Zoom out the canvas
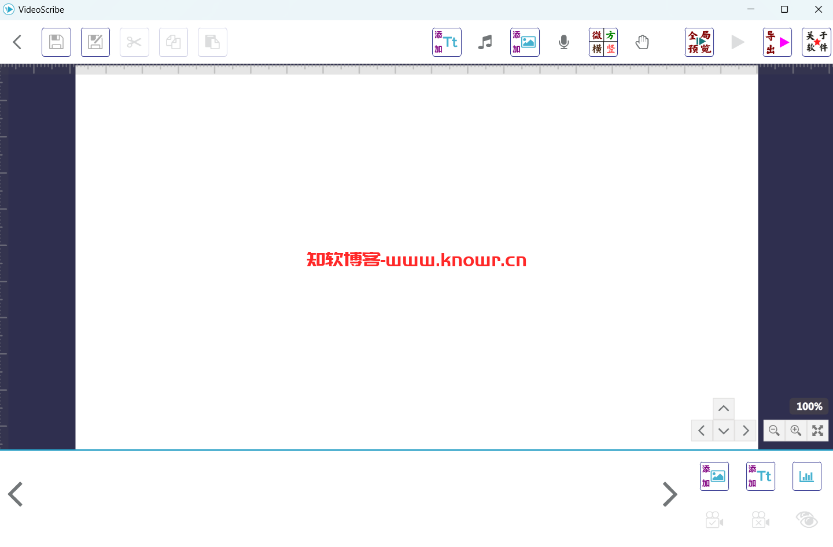Image resolution: width=833 pixels, height=547 pixels. click(774, 431)
